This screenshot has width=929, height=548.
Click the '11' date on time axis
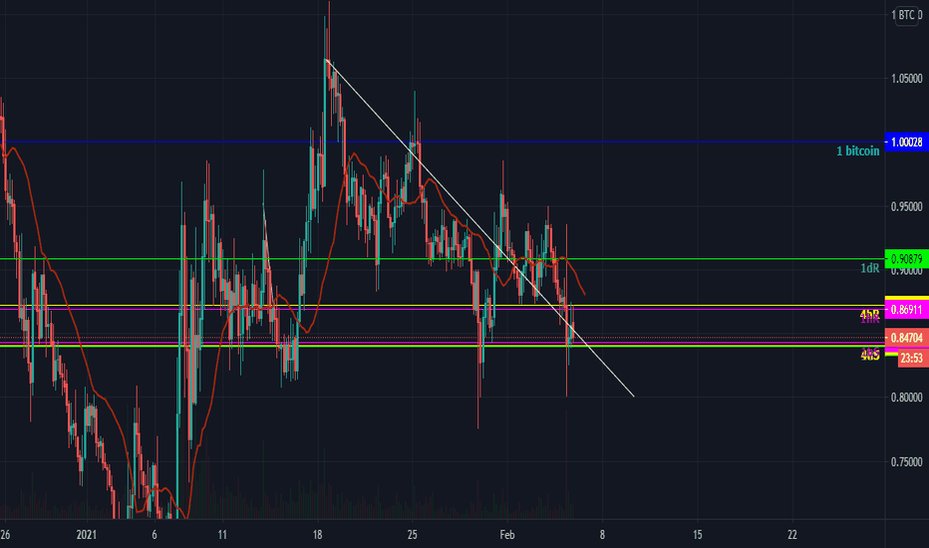click(x=222, y=535)
